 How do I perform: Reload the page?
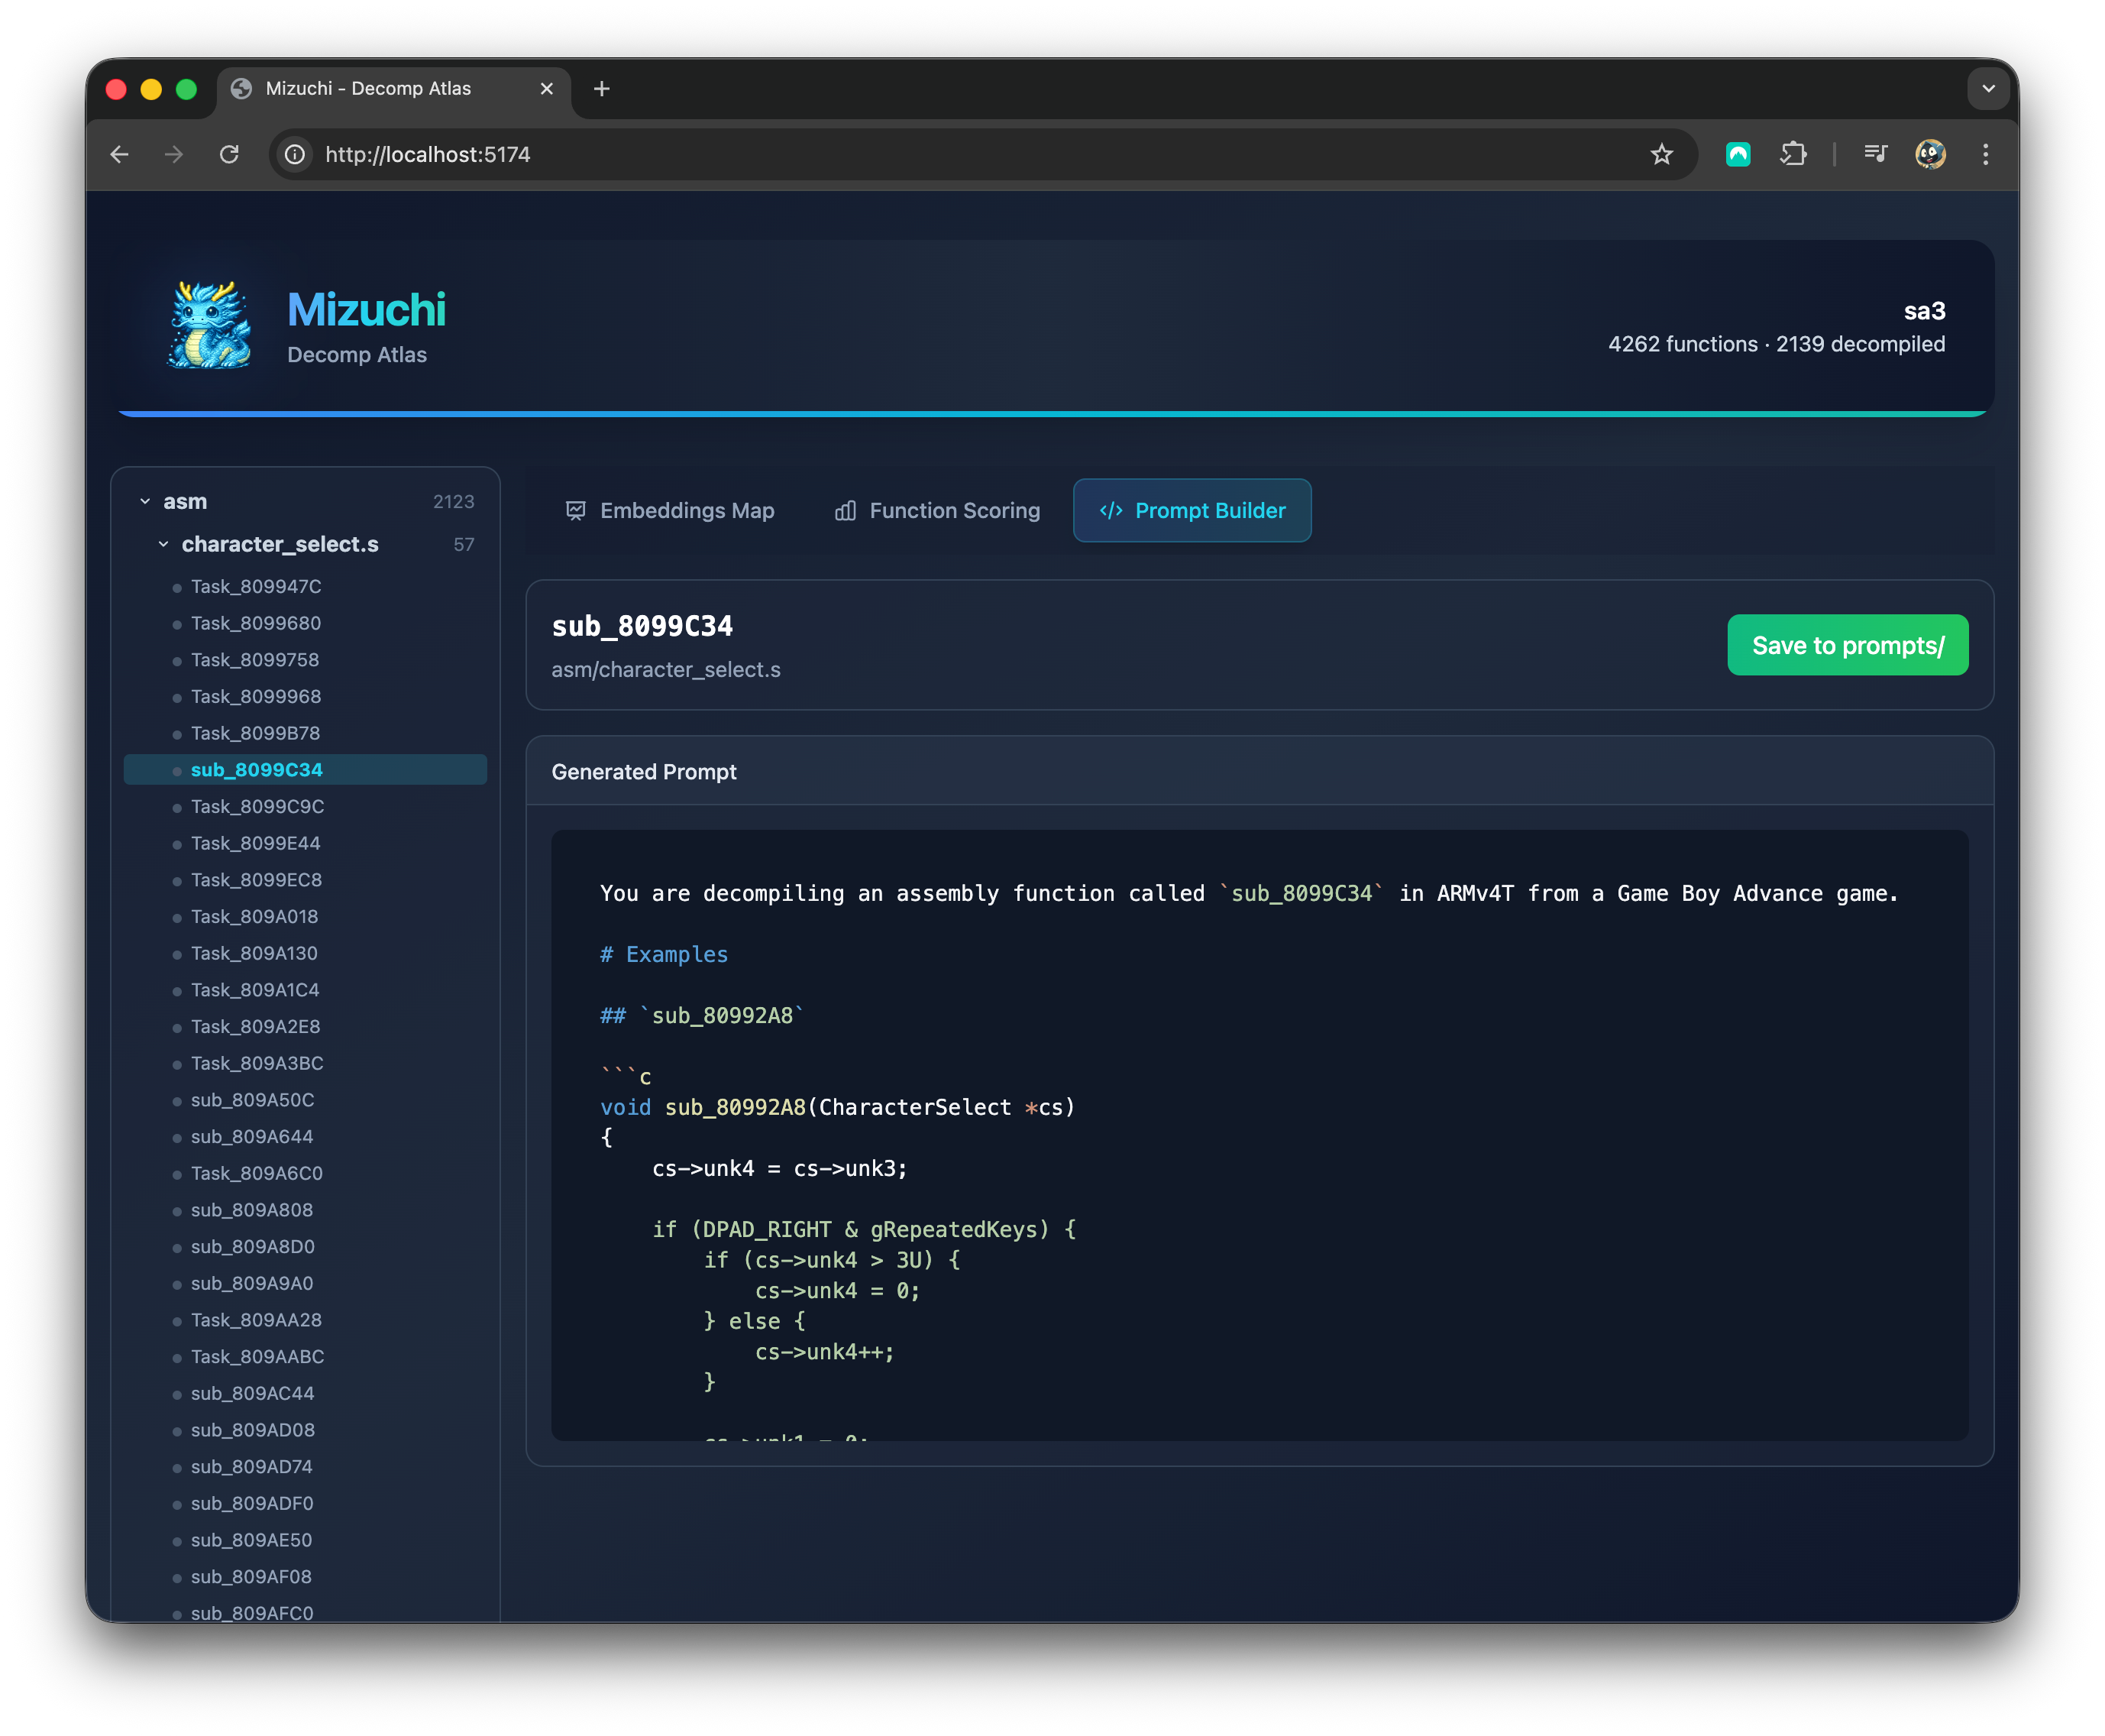tap(229, 154)
